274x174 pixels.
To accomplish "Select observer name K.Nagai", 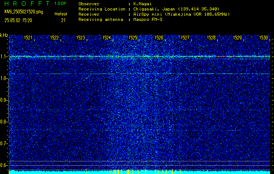I will (x=142, y=3).
